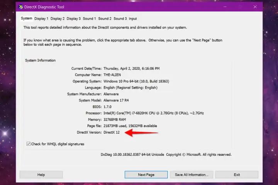Go to the Sound 1 tab
The width and height of the screenshot is (278, 185).
pyautogui.click(x=90, y=18)
